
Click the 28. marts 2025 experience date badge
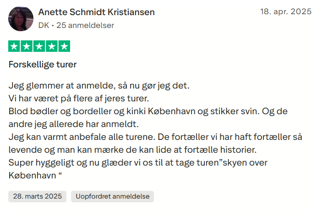[38, 196]
